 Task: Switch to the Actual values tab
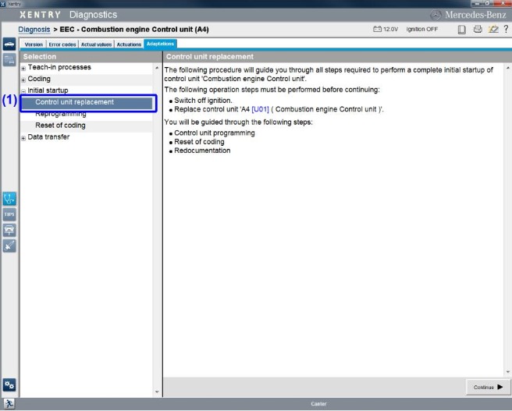click(96, 44)
